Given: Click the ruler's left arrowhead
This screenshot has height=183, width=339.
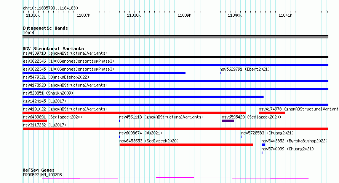Looking at the screenshot, I should tap(24, 12).
